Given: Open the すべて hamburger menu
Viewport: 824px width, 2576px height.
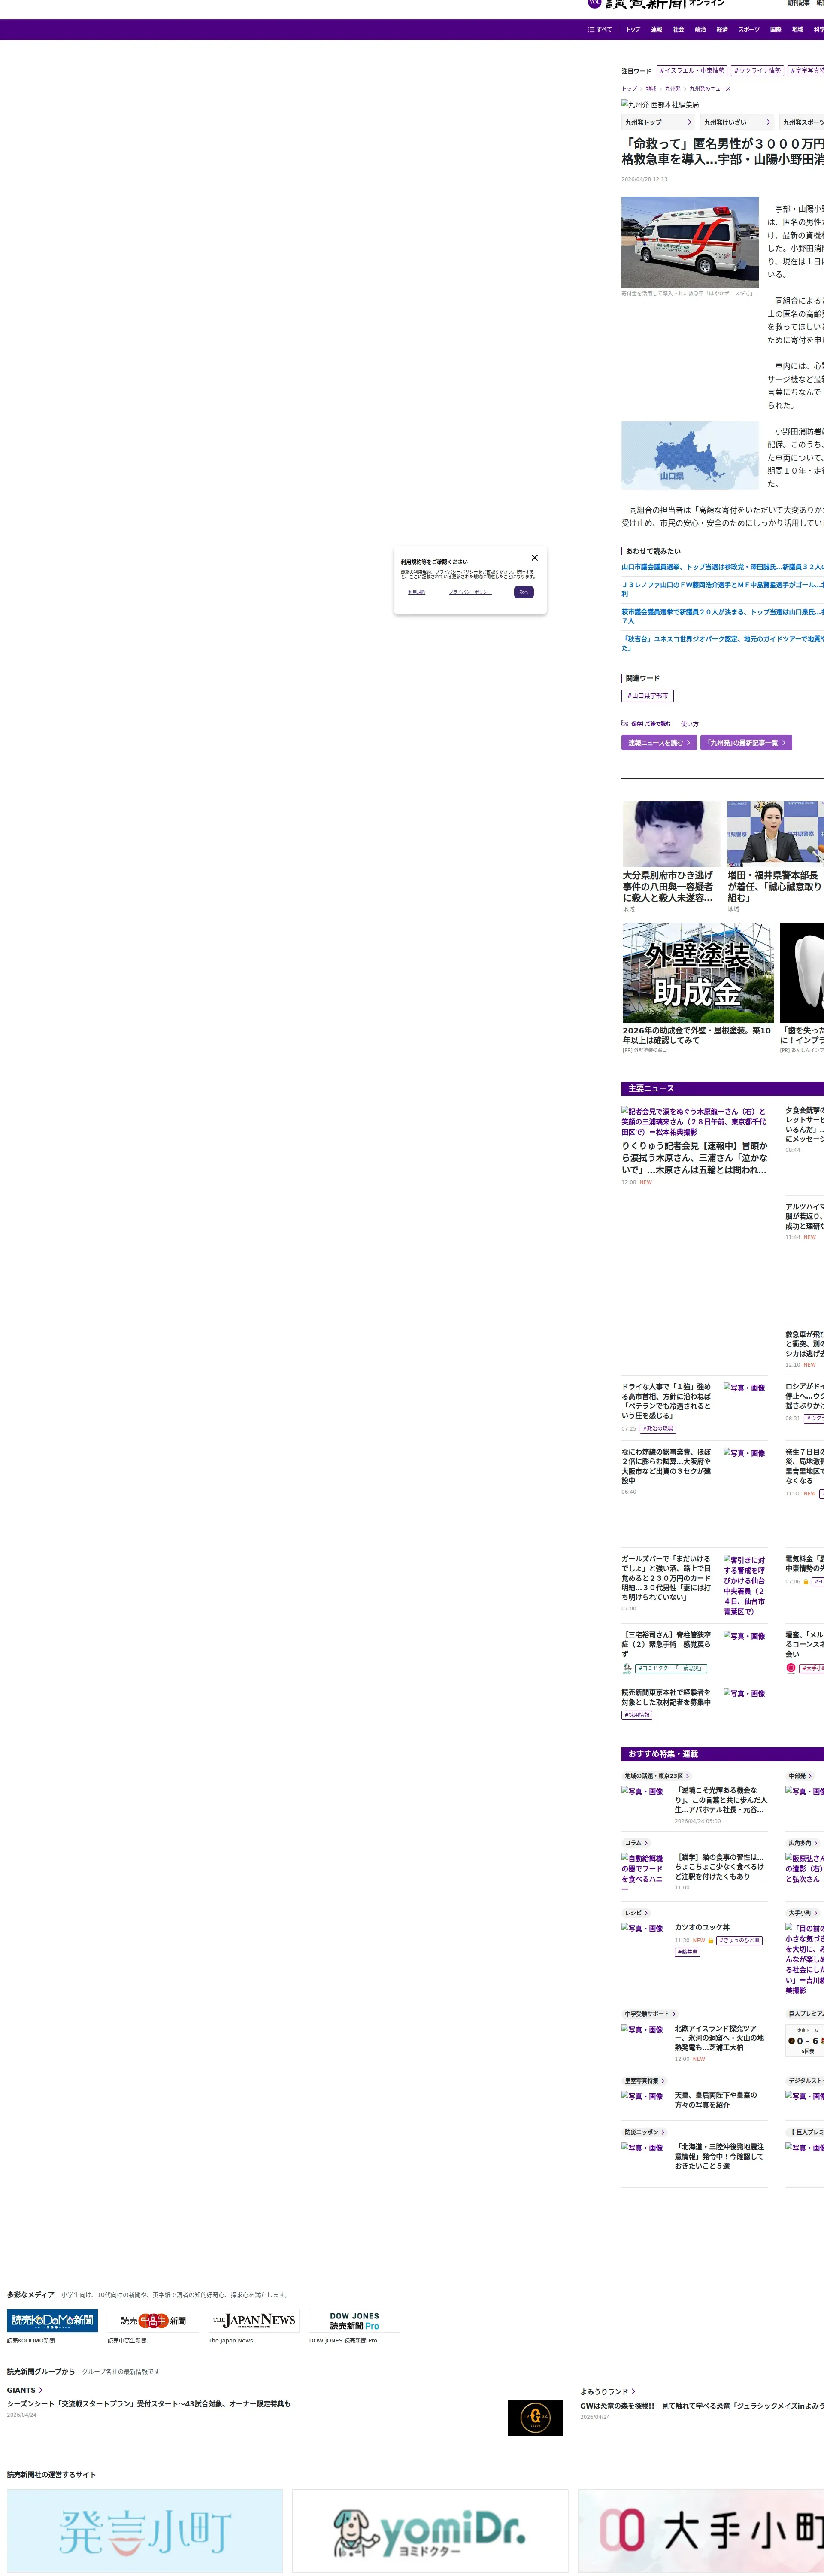Looking at the screenshot, I should tap(600, 30).
